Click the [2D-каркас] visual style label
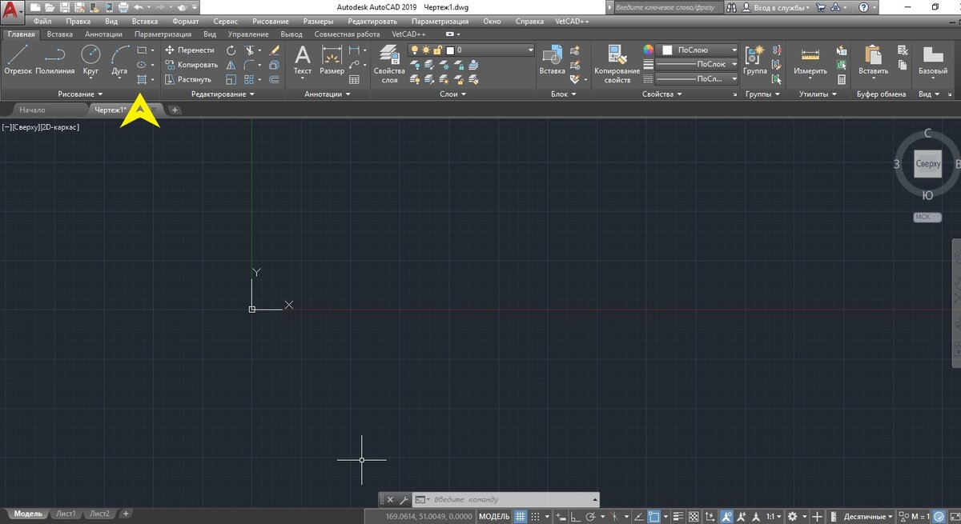 (58, 127)
